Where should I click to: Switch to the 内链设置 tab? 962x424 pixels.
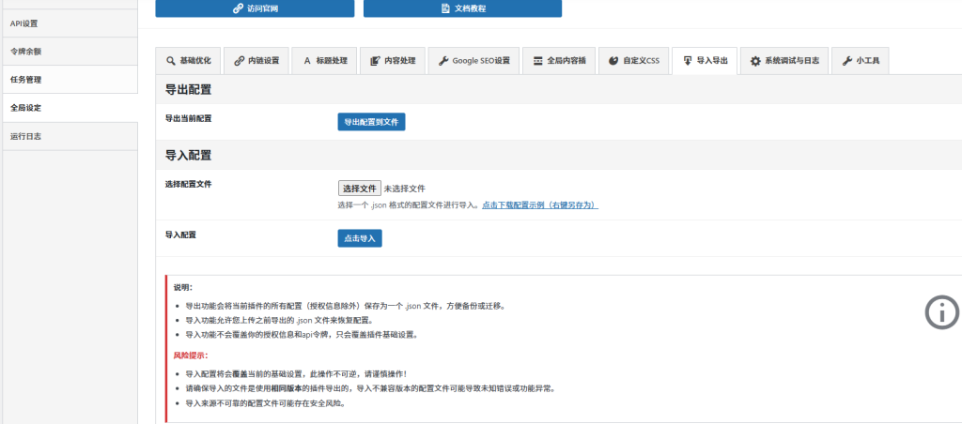(x=256, y=61)
